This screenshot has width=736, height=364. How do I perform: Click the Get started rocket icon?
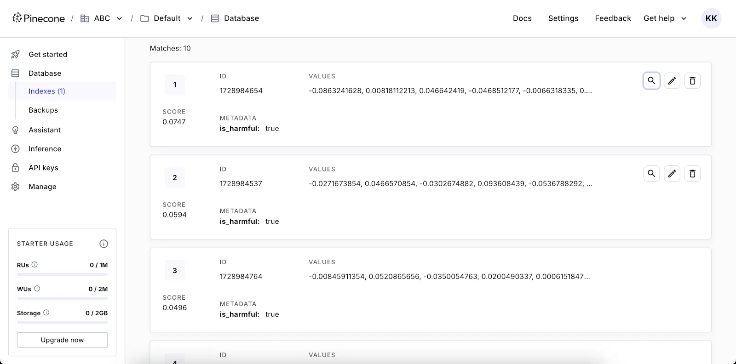pyautogui.click(x=15, y=54)
